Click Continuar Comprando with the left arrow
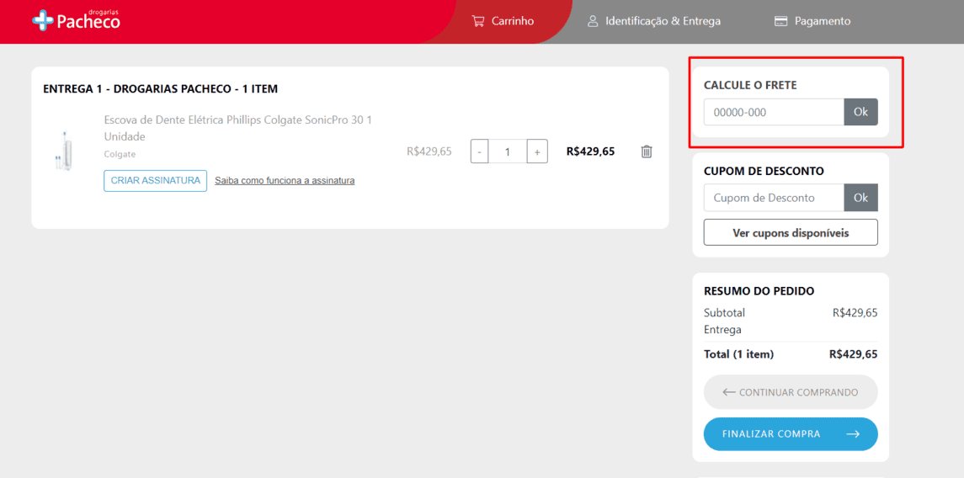The width and height of the screenshot is (964, 478). point(791,392)
